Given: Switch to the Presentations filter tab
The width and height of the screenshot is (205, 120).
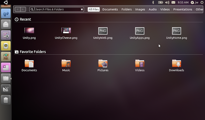Looking at the screenshot, I should [183, 9].
